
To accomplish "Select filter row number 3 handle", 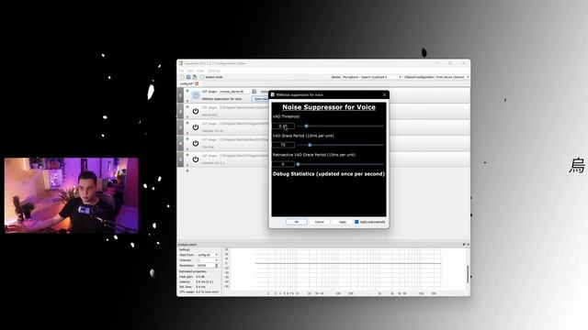I will click(180, 127).
